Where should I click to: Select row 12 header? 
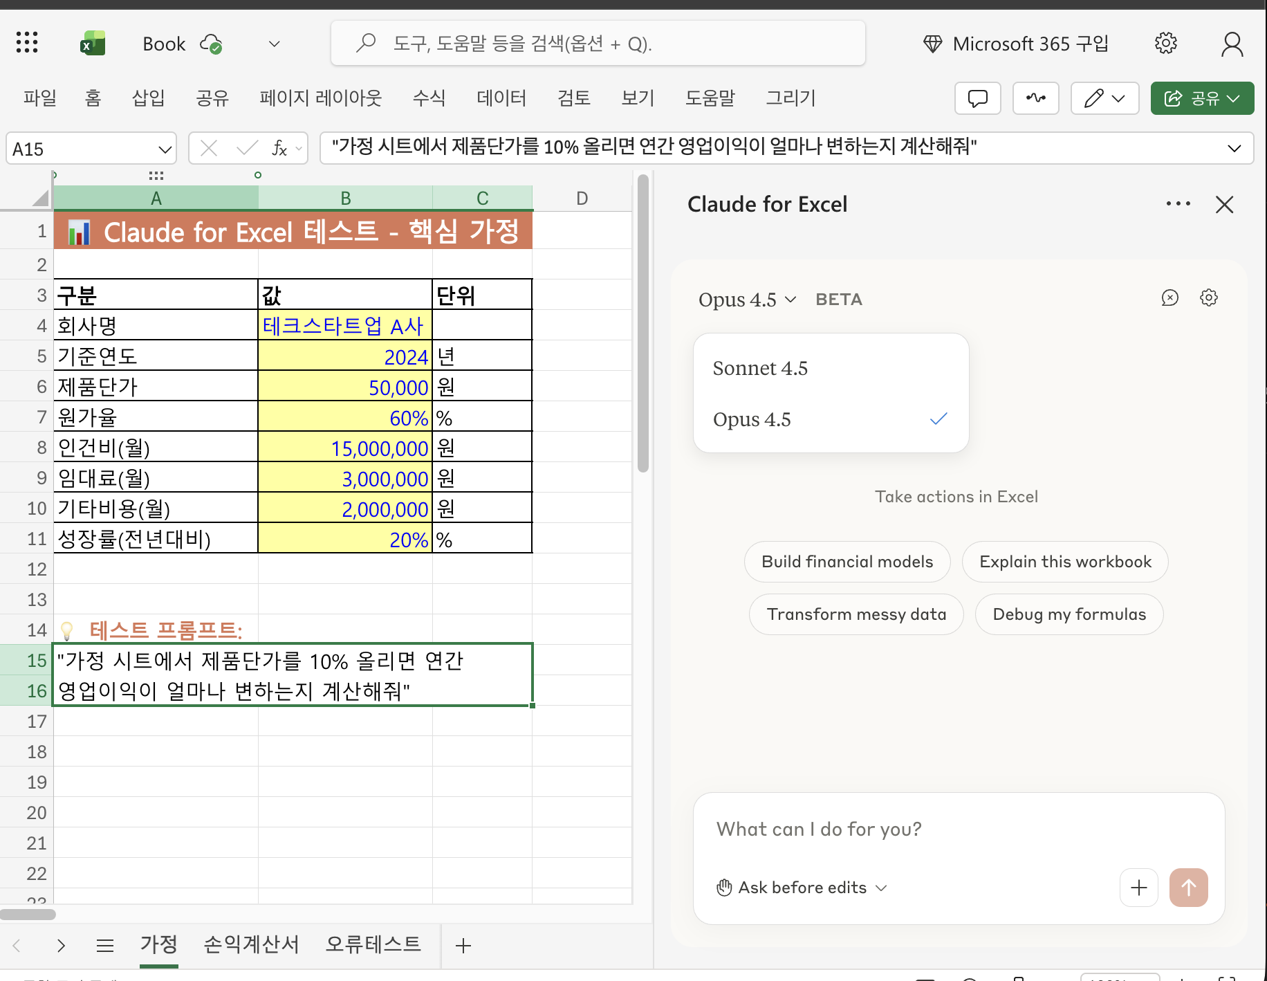click(x=27, y=569)
